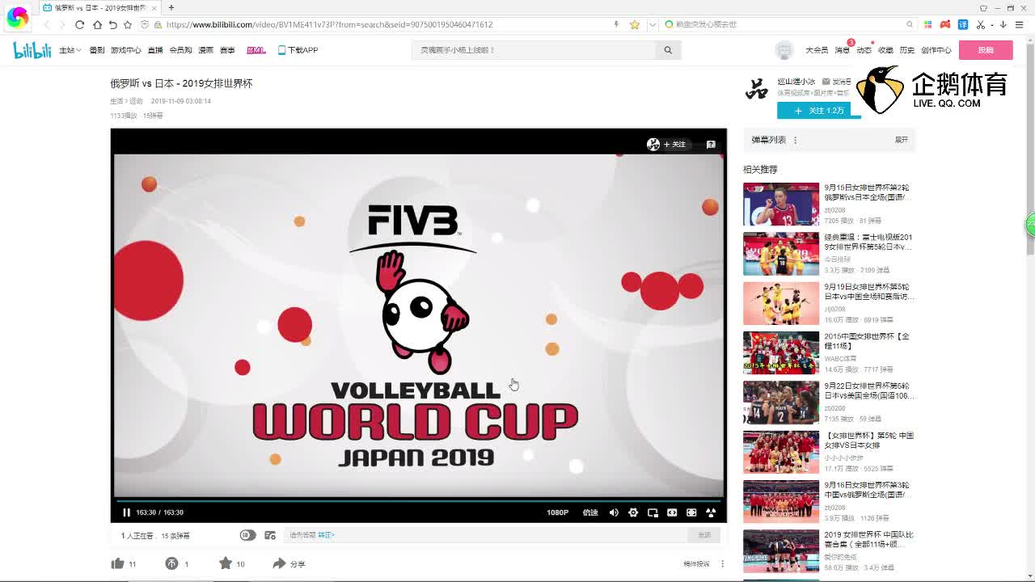Image resolution: width=1035 pixels, height=582 pixels.
Task: Enter picture-in-picture mode in player
Action: point(653,512)
